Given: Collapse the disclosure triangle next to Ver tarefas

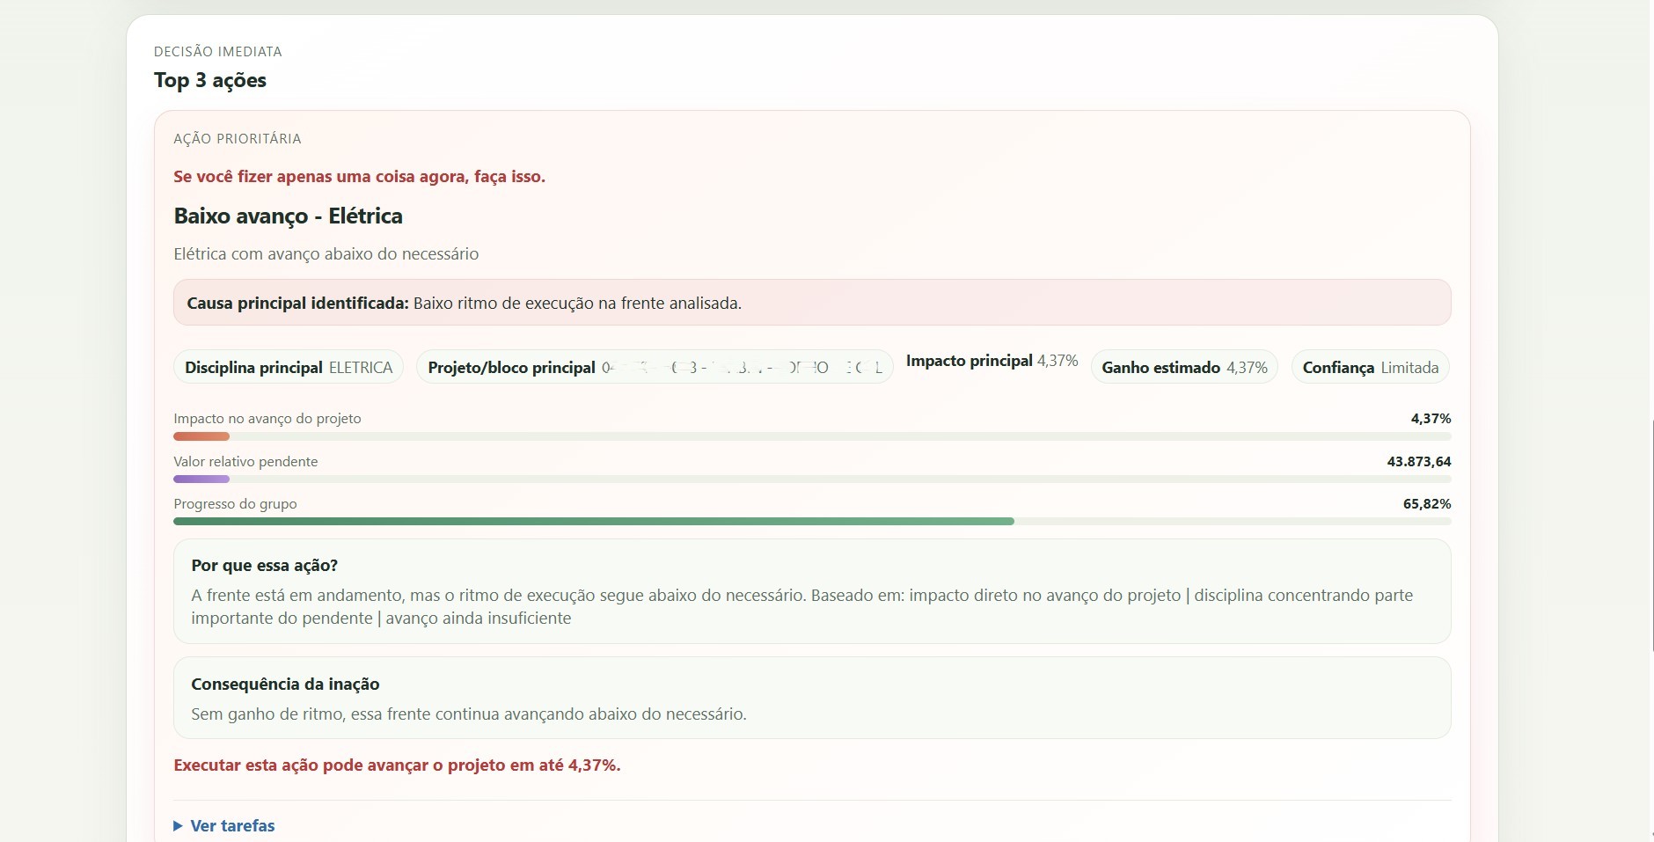Looking at the screenshot, I should (x=179, y=825).
